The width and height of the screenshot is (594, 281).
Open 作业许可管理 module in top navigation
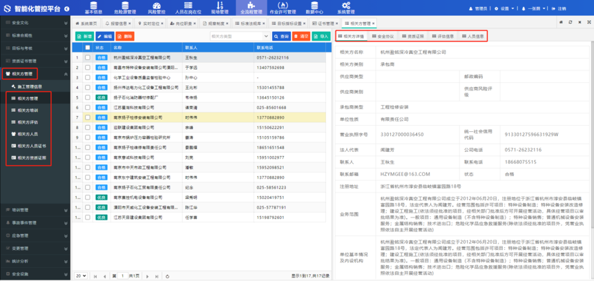coord(282,7)
